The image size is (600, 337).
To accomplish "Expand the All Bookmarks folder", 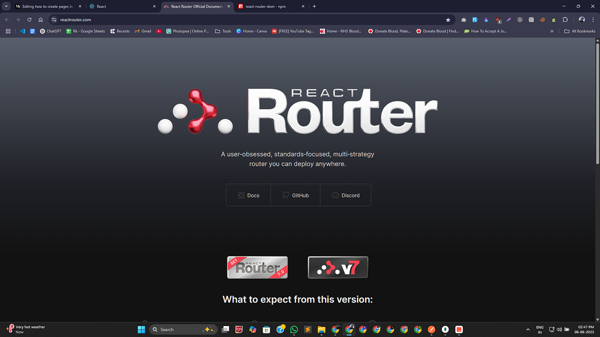I will (x=579, y=31).
